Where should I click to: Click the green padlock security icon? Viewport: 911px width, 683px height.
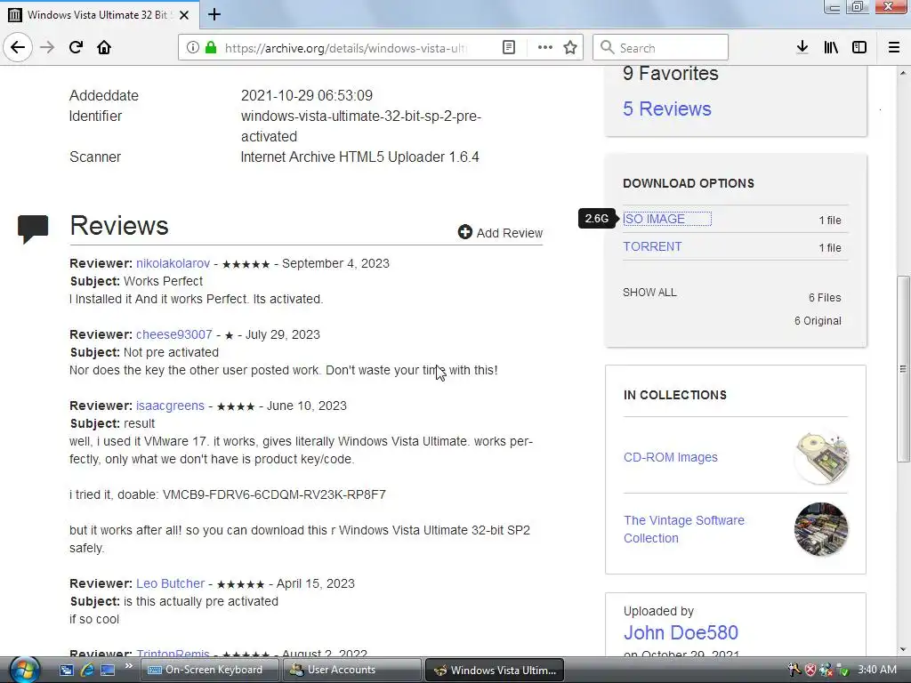(x=211, y=47)
